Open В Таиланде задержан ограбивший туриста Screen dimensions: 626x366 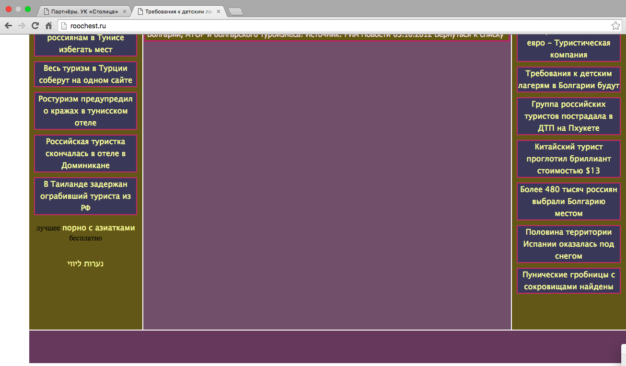85,196
